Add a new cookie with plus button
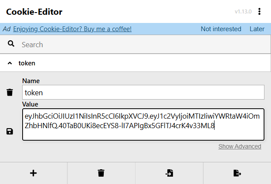Screen dimensions: 271x184 (x=33, y=173)
